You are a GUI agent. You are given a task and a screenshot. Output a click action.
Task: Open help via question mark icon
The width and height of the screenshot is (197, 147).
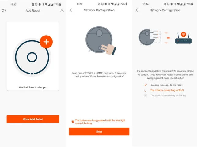tap(4, 10)
